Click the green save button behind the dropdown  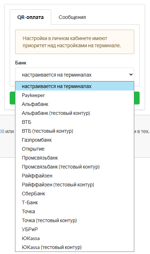(x=137, y=98)
